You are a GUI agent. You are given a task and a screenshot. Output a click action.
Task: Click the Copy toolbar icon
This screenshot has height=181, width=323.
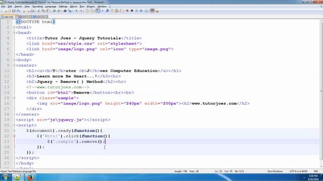[x=43, y=11]
